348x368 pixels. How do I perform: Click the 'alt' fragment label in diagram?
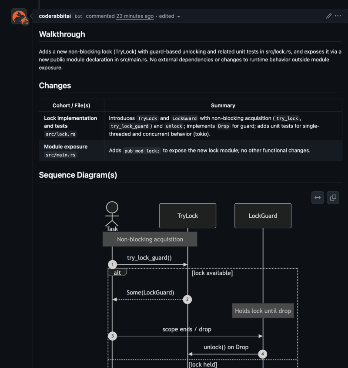117,273
